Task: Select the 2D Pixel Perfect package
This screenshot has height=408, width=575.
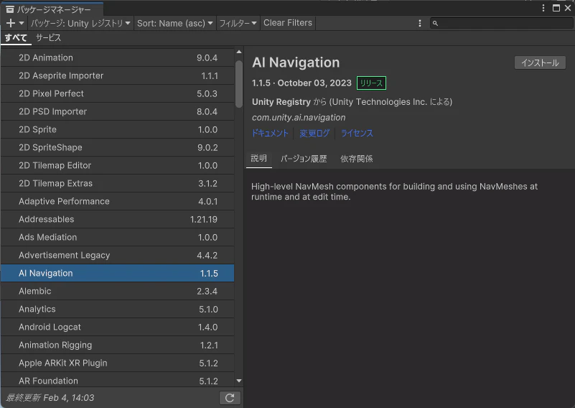Action: coord(117,93)
